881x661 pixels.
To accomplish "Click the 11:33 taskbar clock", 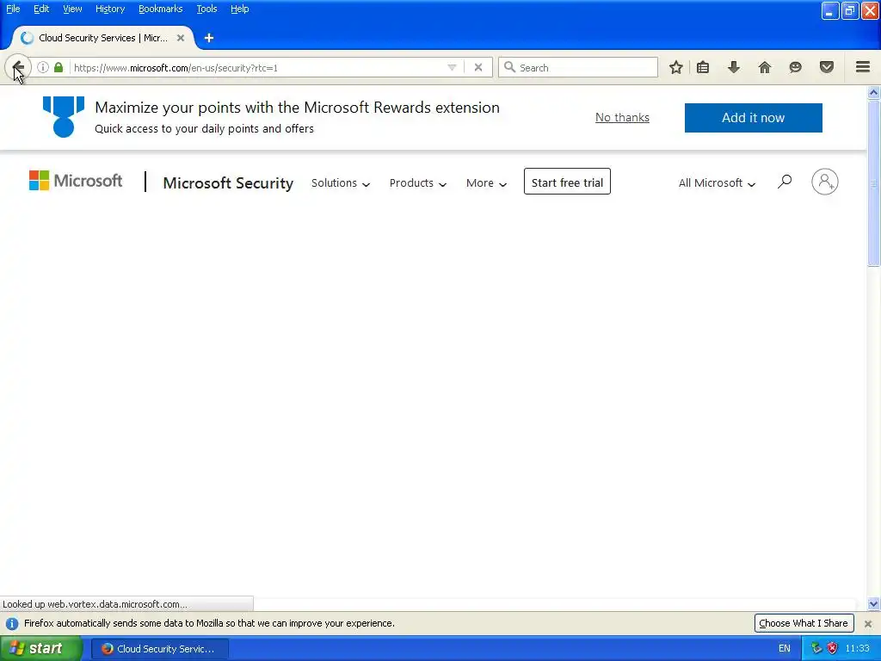I will pos(858,649).
